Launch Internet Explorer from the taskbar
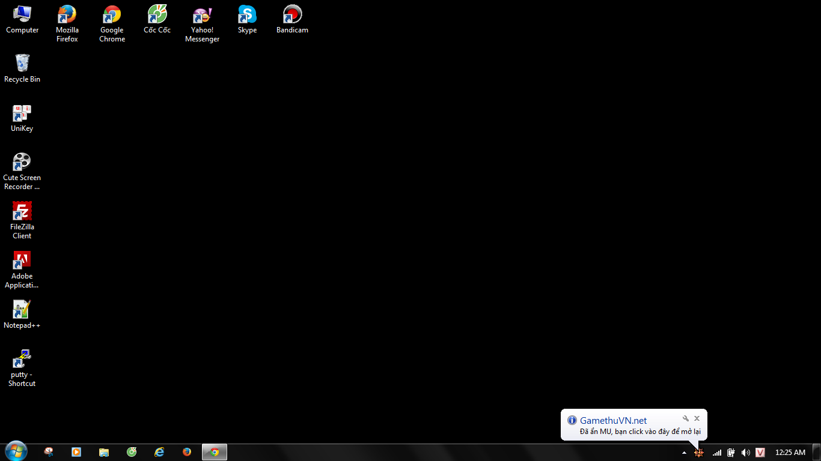 159,452
